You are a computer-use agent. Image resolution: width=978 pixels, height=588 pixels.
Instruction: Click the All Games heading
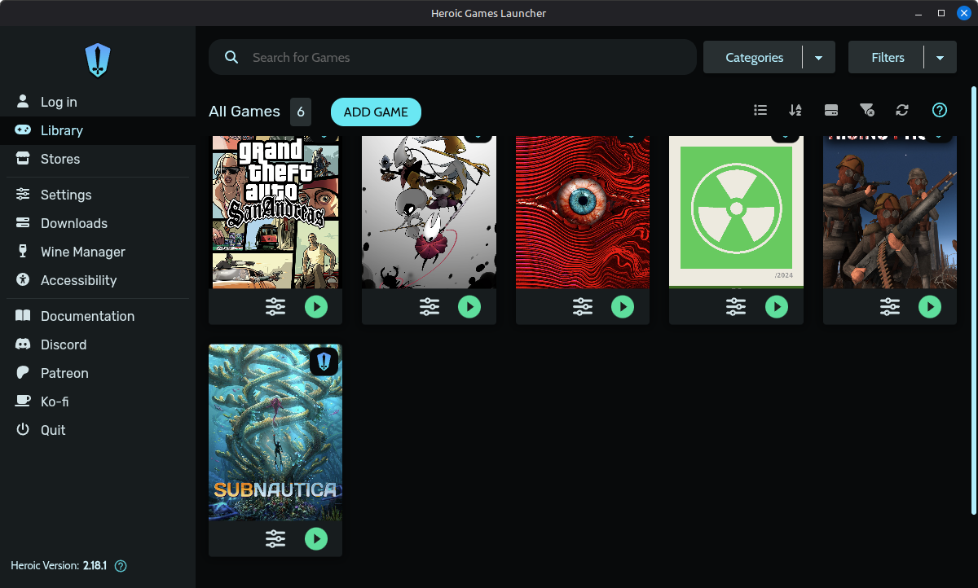(244, 112)
